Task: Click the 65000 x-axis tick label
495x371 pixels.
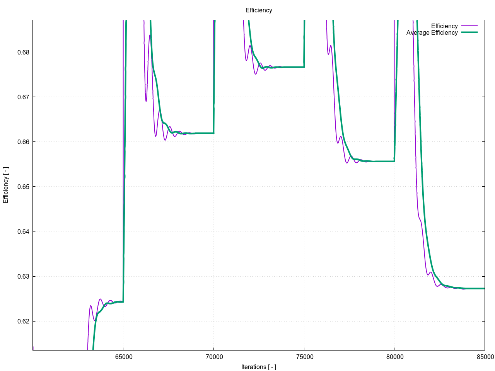Action: tap(123, 357)
